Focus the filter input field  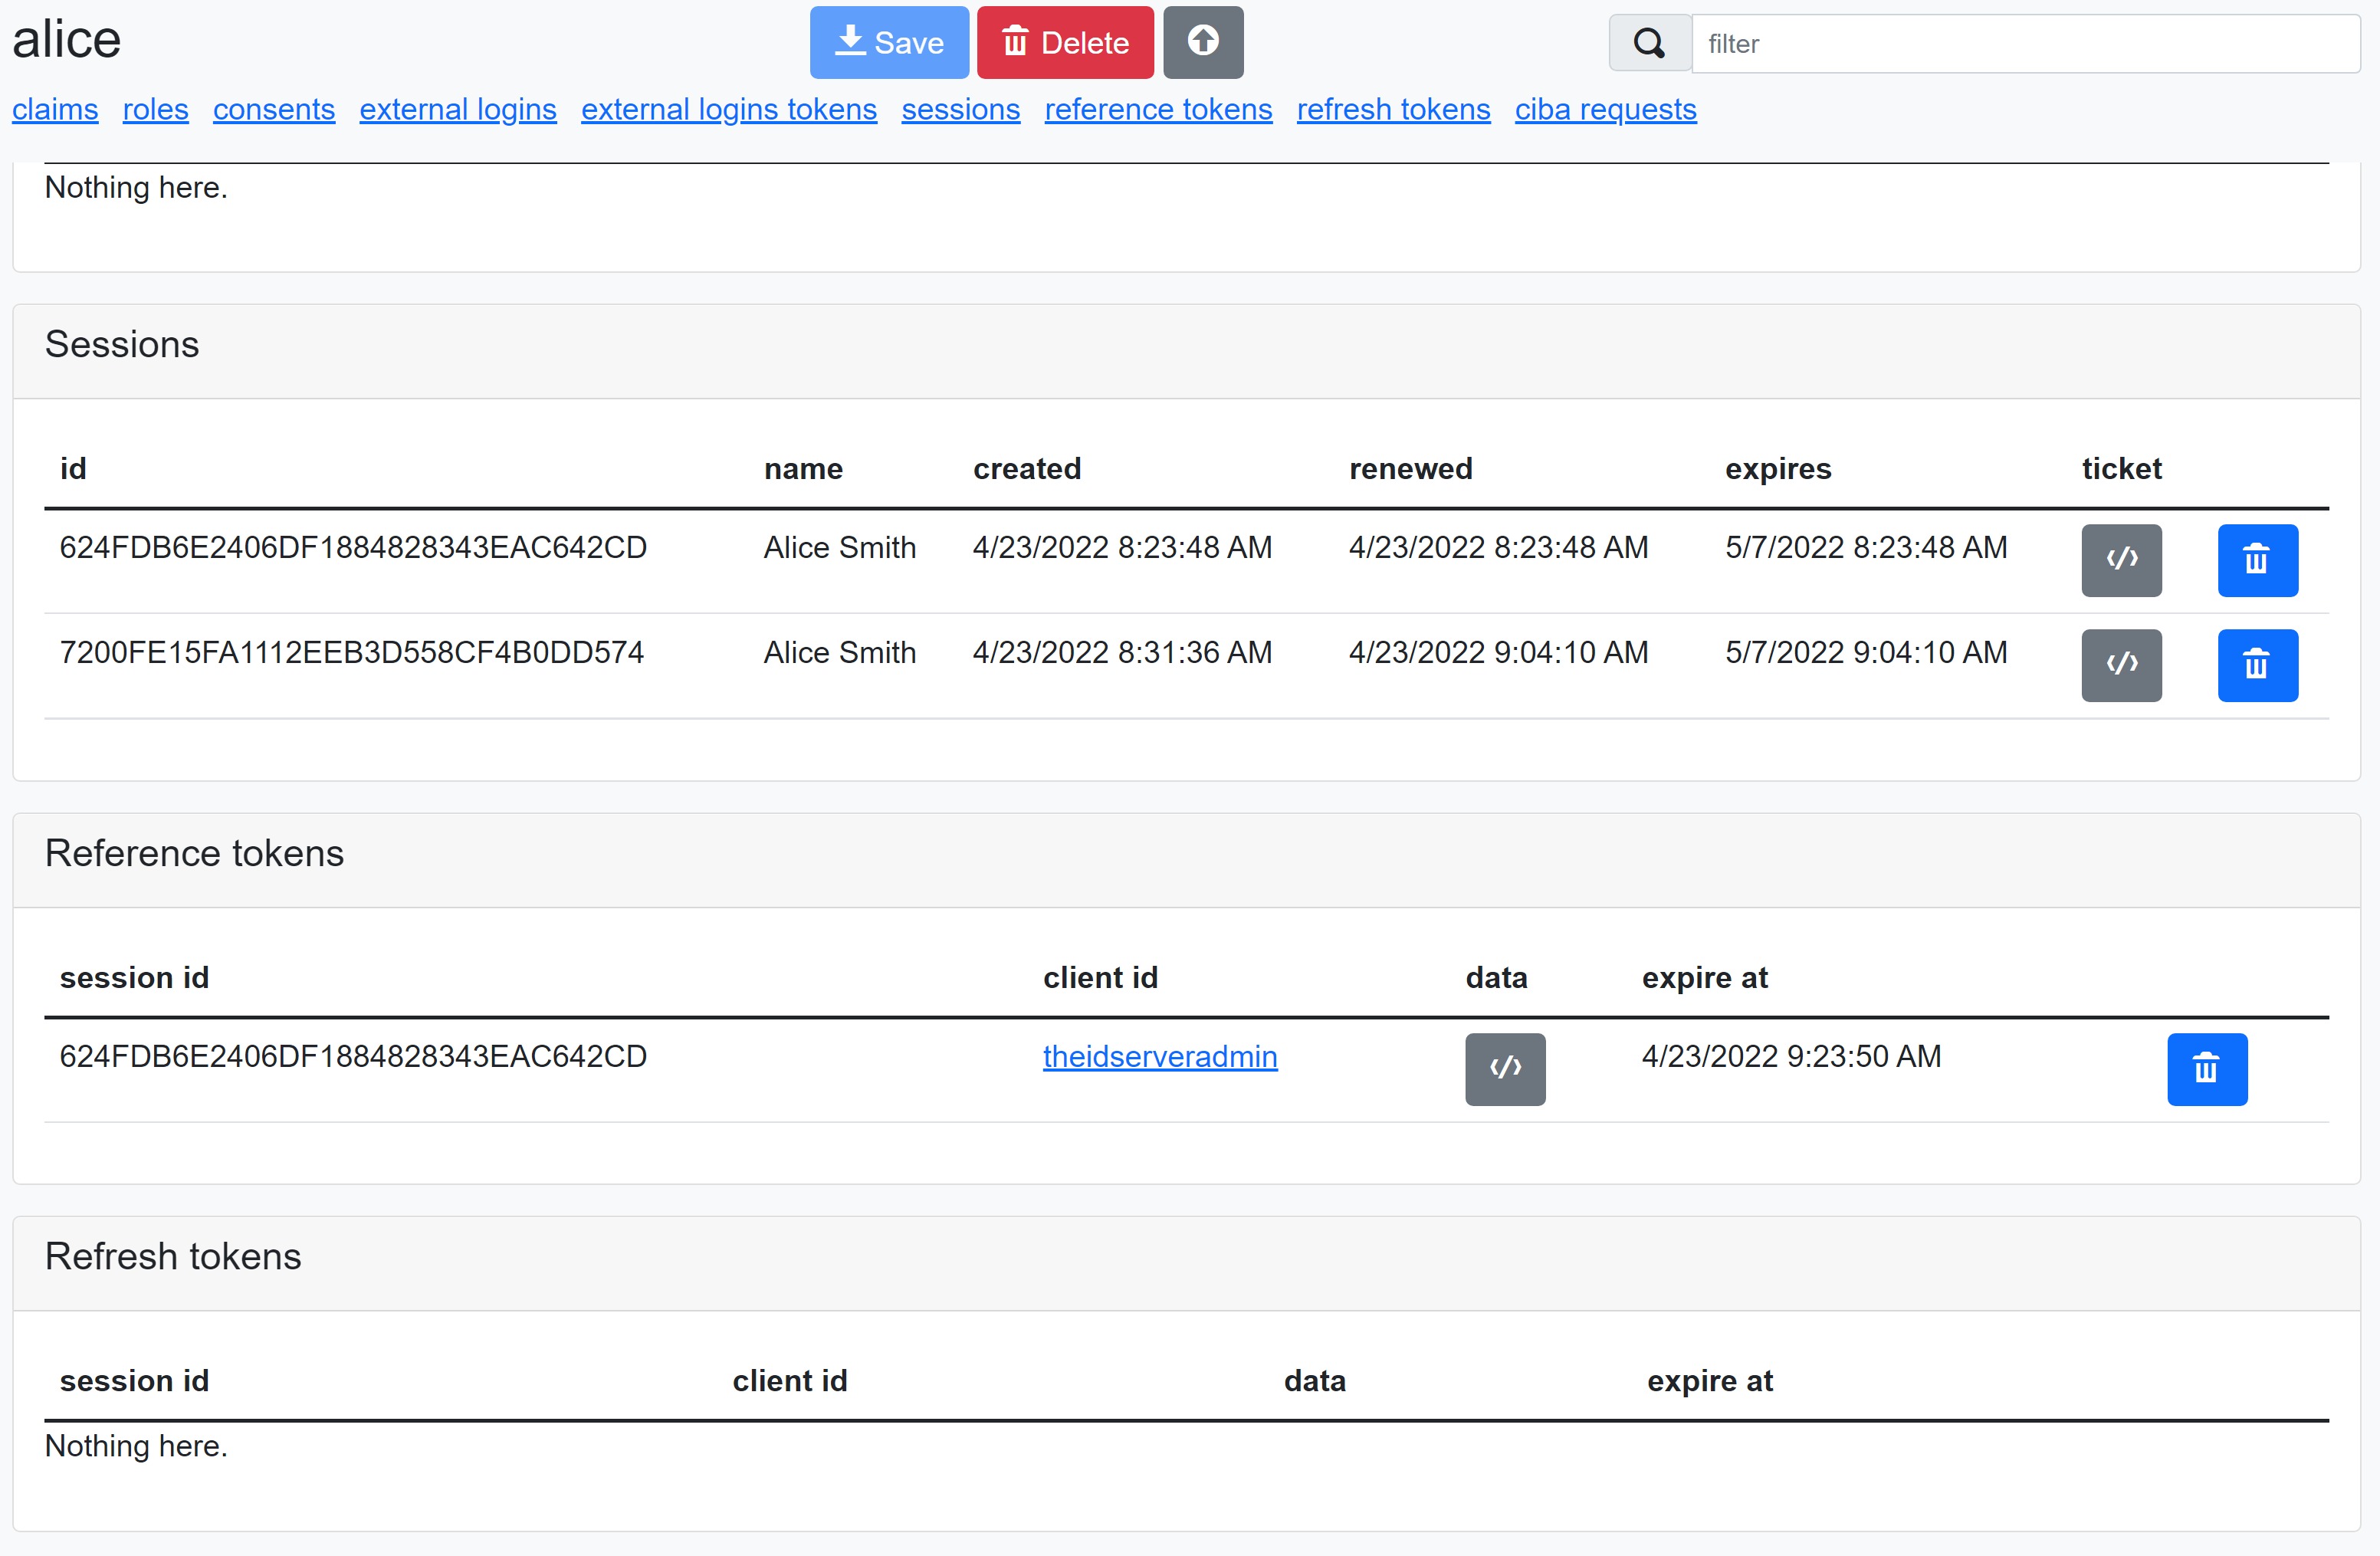pos(2025,43)
